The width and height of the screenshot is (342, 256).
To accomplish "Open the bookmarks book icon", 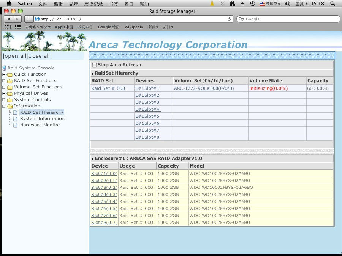I will (x=8, y=27).
